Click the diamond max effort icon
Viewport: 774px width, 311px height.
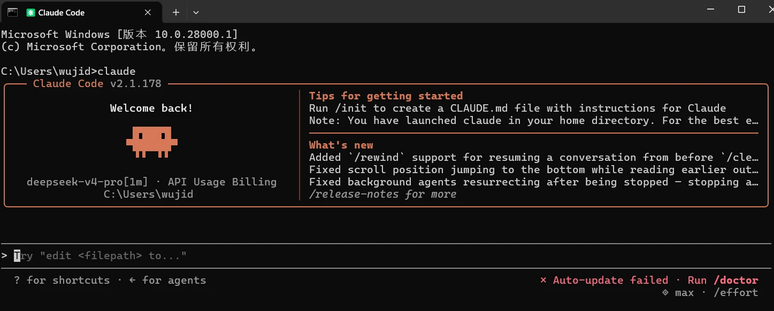point(665,293)
